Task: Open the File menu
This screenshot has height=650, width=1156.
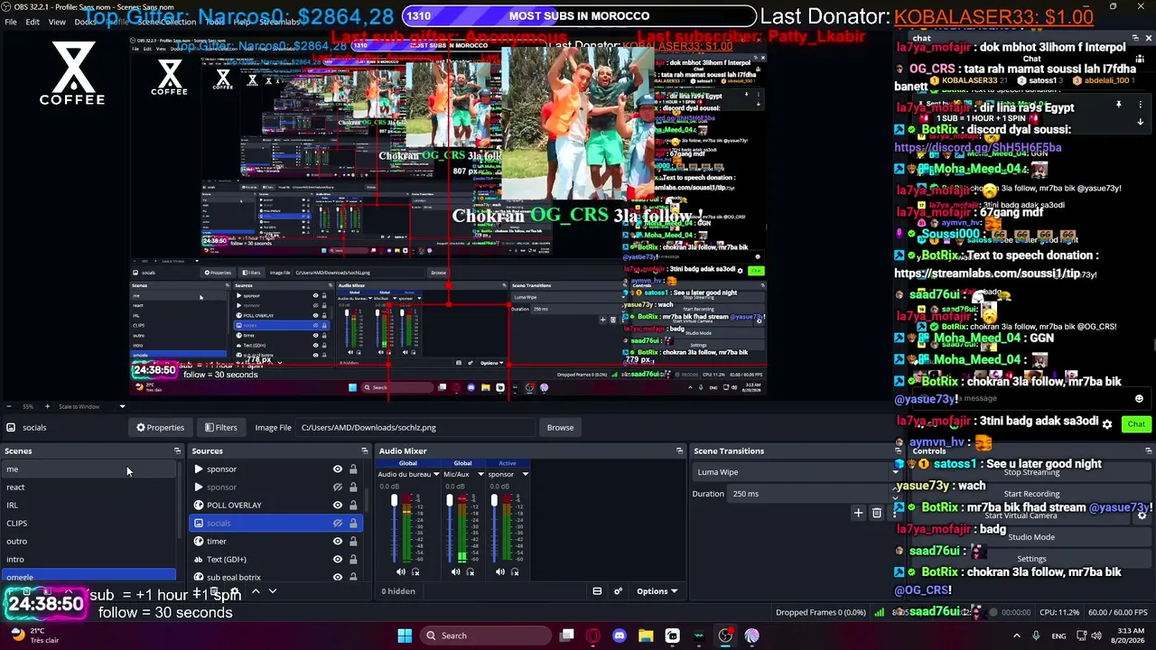Action: point(11,22)
